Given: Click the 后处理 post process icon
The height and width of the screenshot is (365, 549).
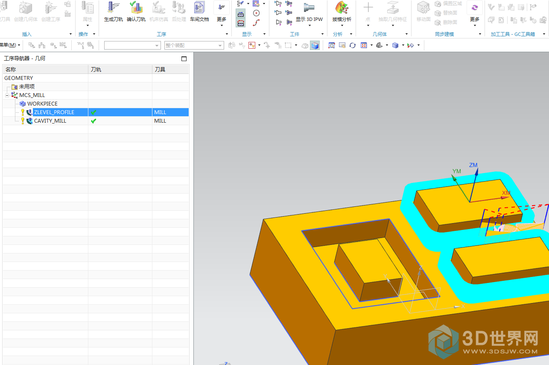Looking at the screenshot, I should pos(179,8).
